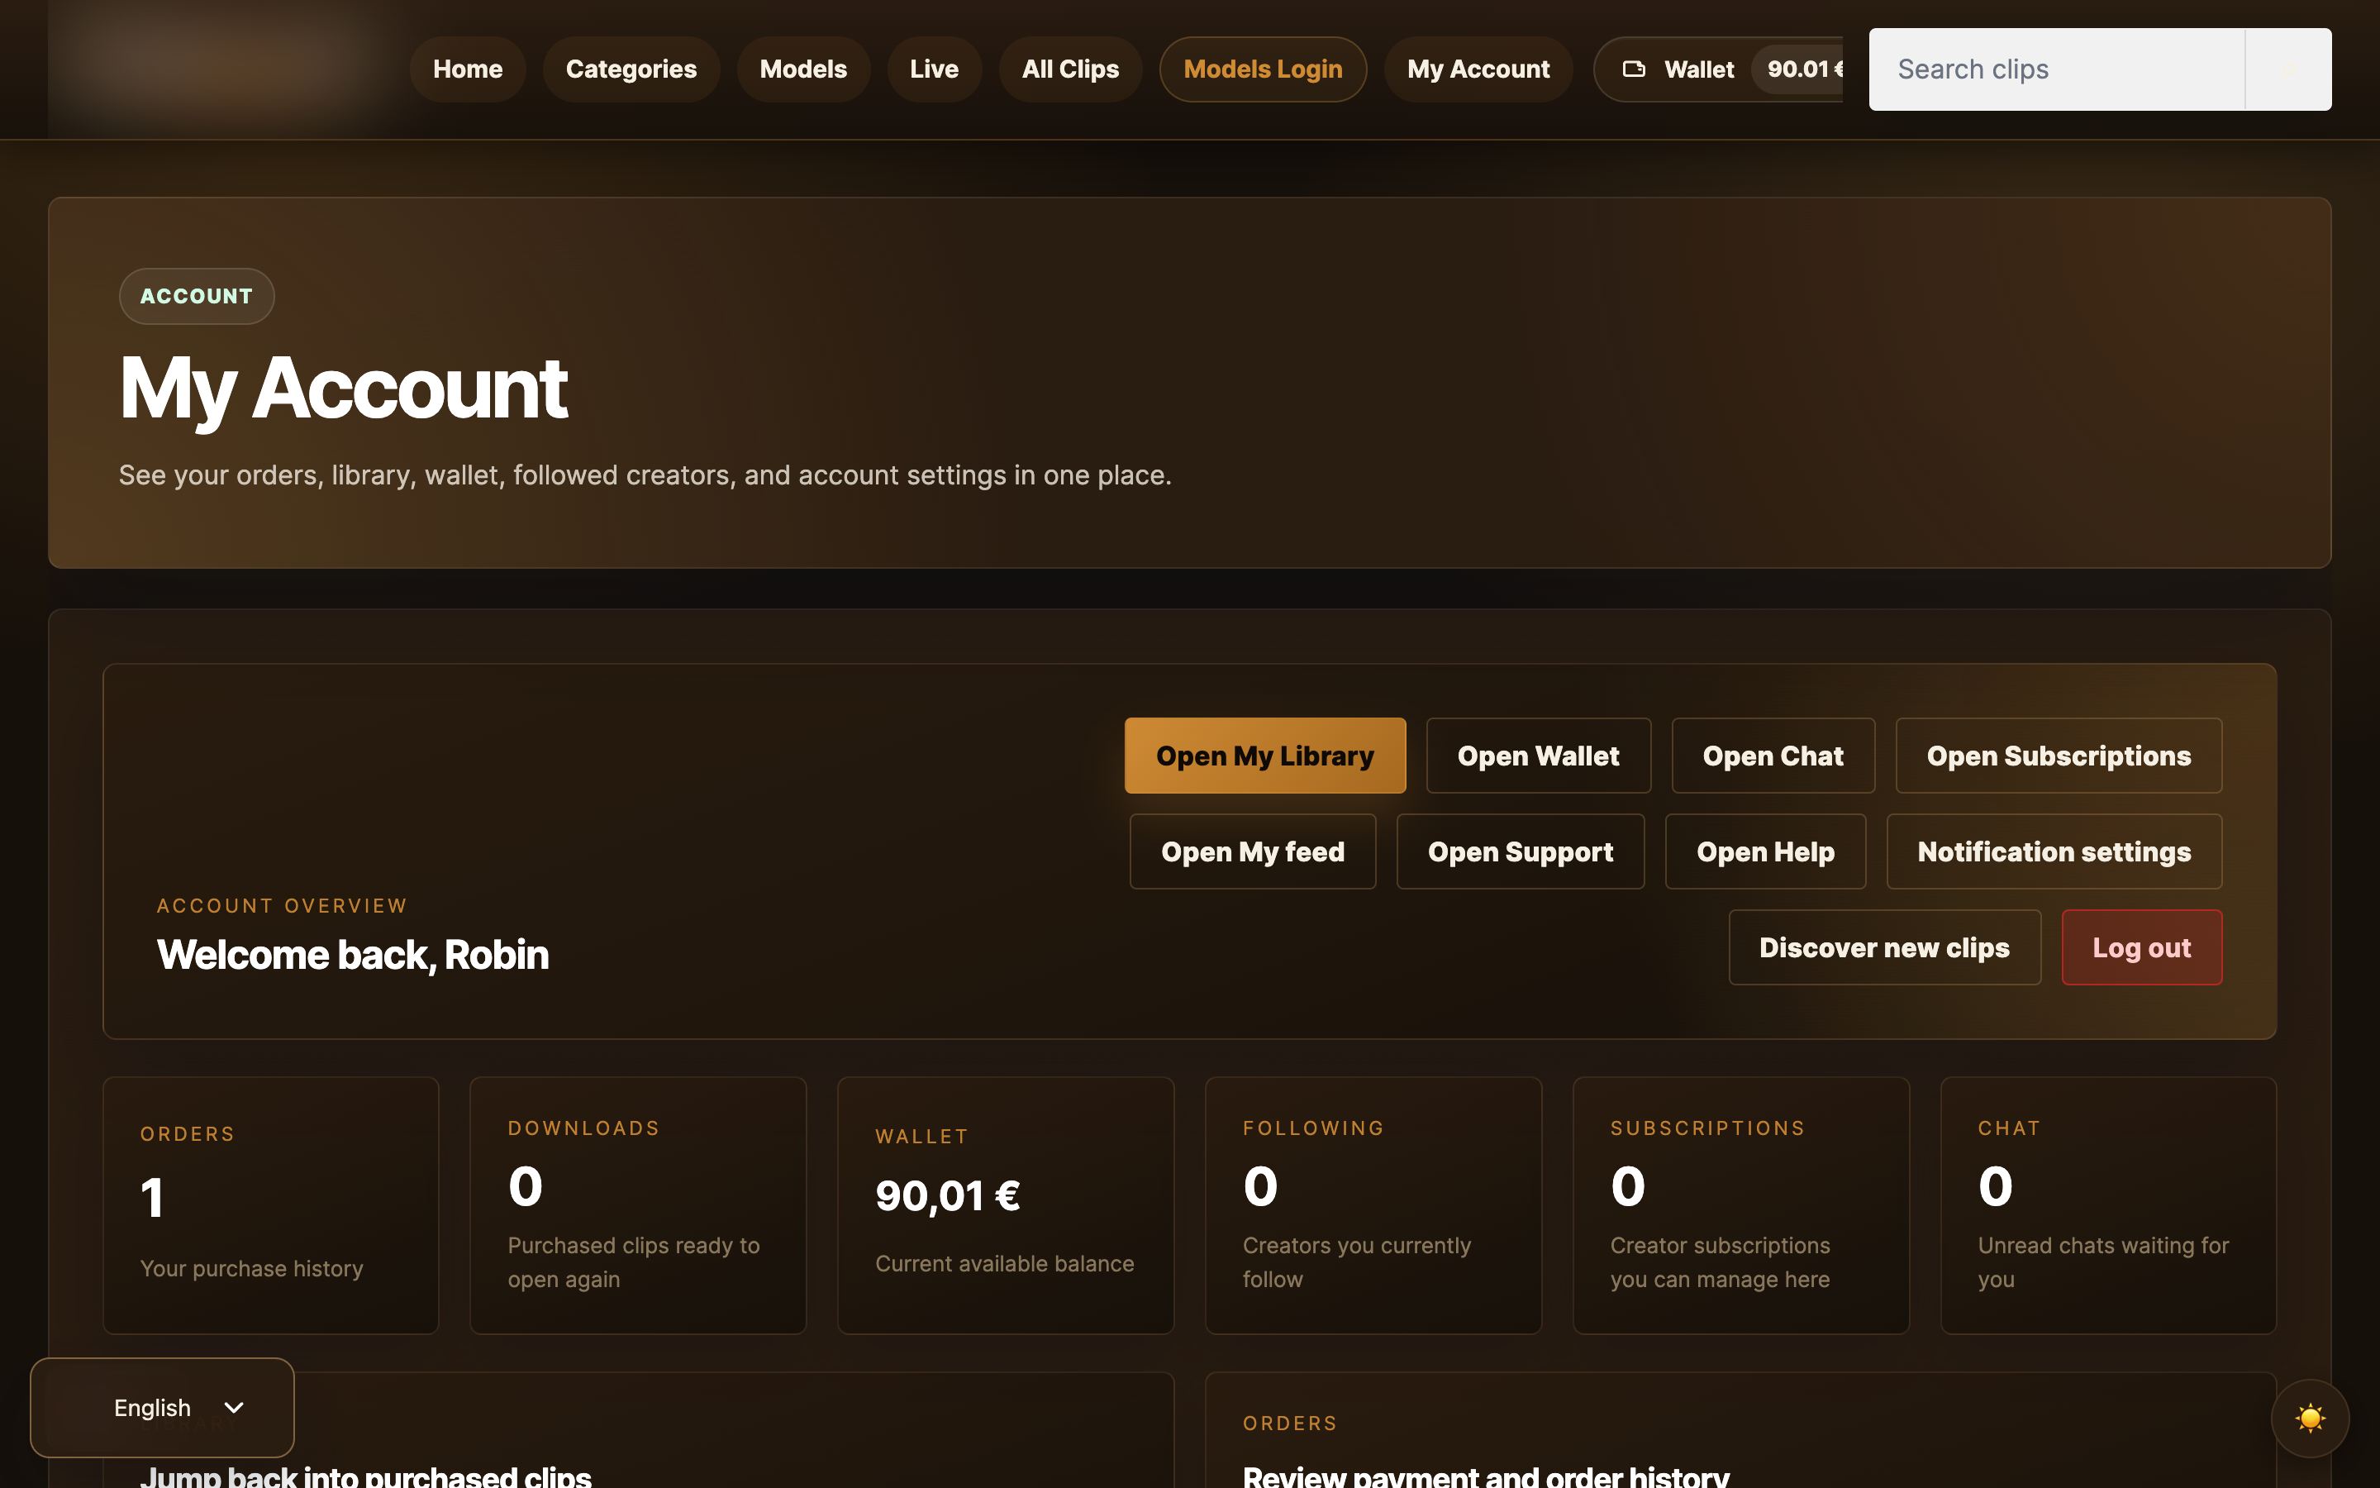Click the ACCOUNT OVERVIEW label
Screen dimensions: 2380x1488
click(283, 905)
